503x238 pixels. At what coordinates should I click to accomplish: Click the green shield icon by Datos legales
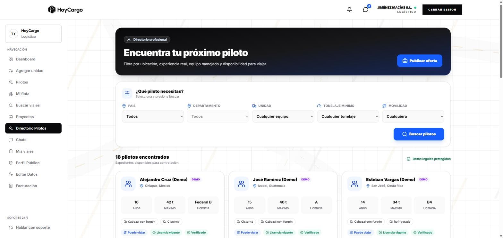tap(408, 159)
